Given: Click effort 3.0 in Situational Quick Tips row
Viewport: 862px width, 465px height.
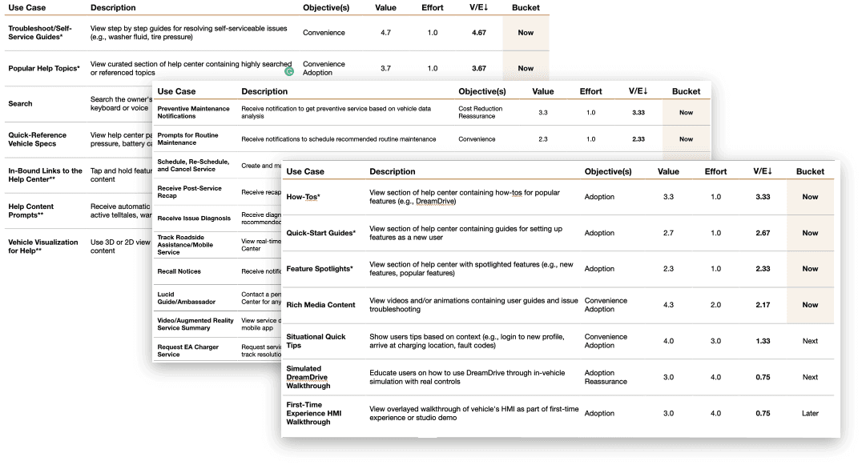Looking at the screenshot, I should (715, 341).
